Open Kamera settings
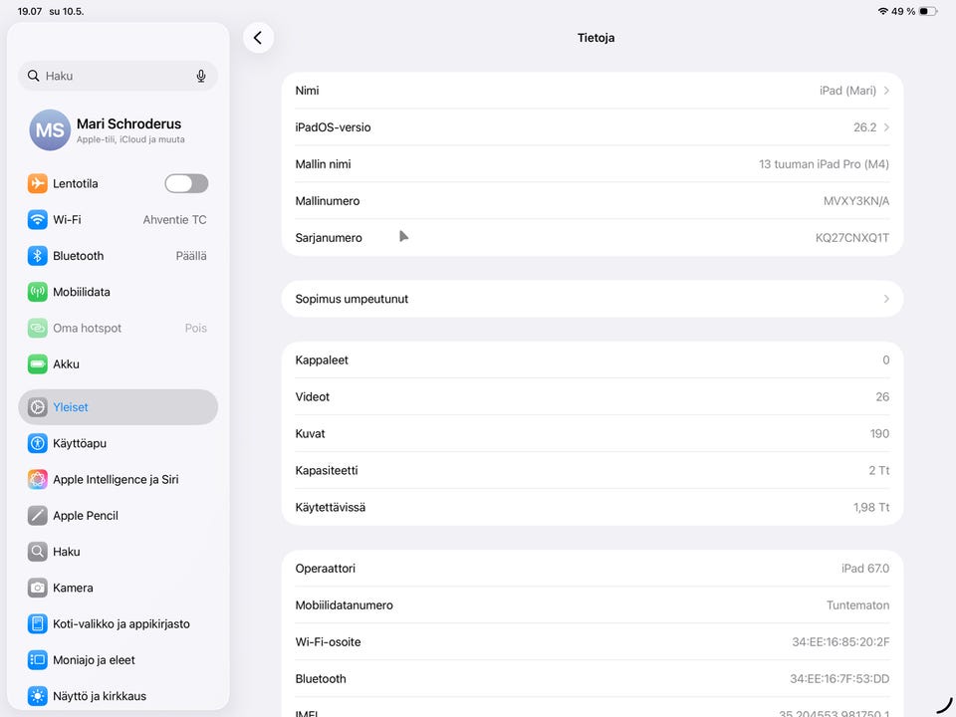 click(119, 588)
